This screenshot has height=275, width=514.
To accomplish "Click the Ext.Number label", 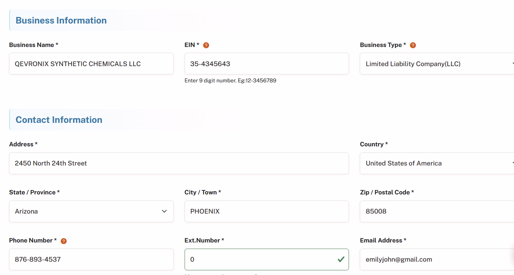I will 204,240.
